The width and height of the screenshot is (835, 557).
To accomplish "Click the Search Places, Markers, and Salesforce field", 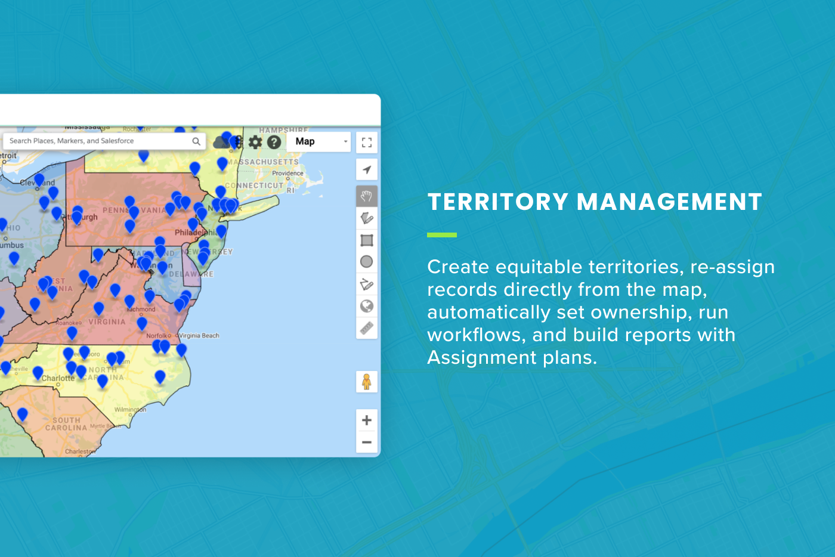I will tap(98, 141).
